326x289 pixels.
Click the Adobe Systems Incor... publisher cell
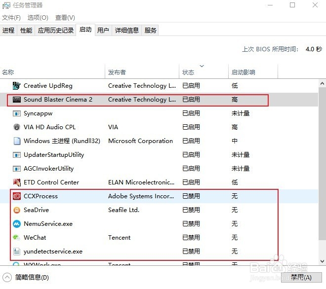[x=141, y=196]
